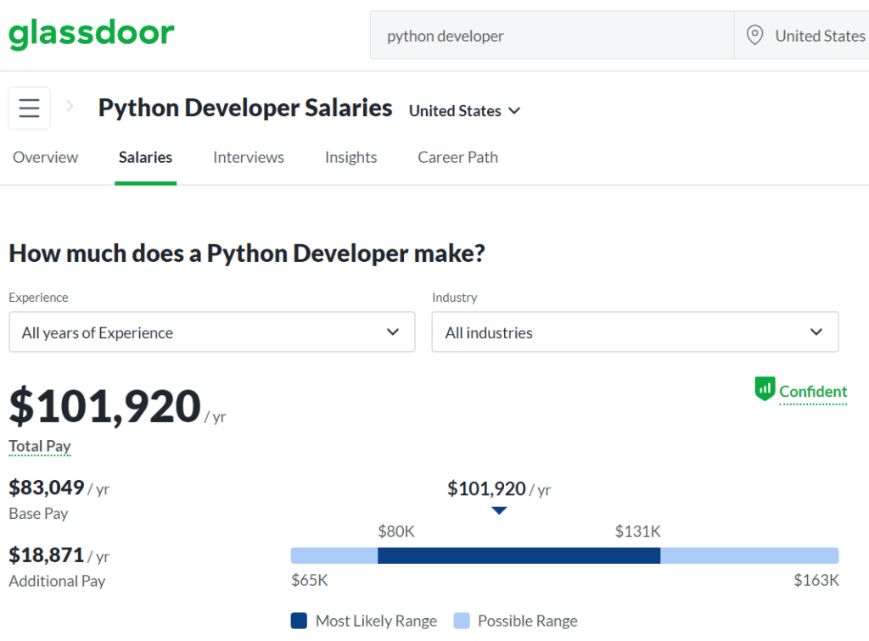Screen dimensions: 869x641
Task: Click the Confident confidence label link
Action: 813,391
